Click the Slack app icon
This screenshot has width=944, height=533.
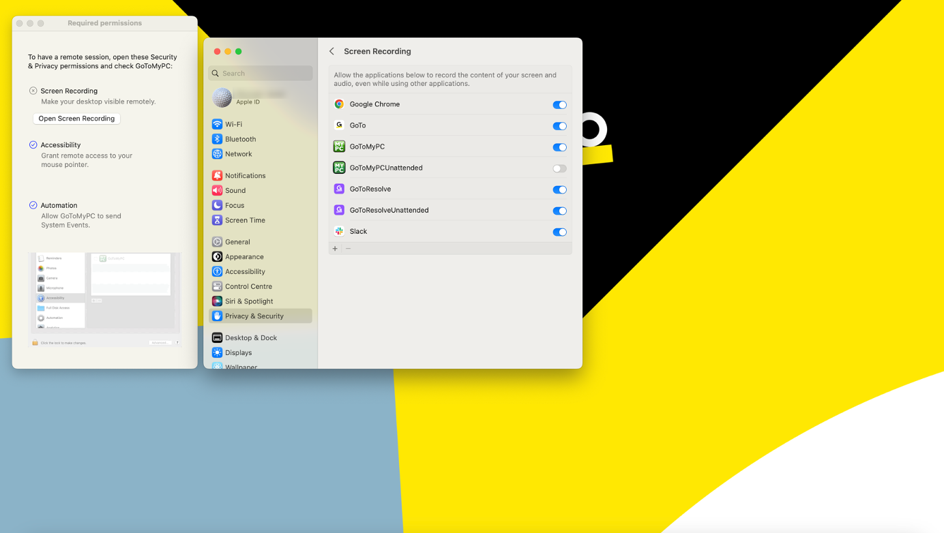pos(339,232)
